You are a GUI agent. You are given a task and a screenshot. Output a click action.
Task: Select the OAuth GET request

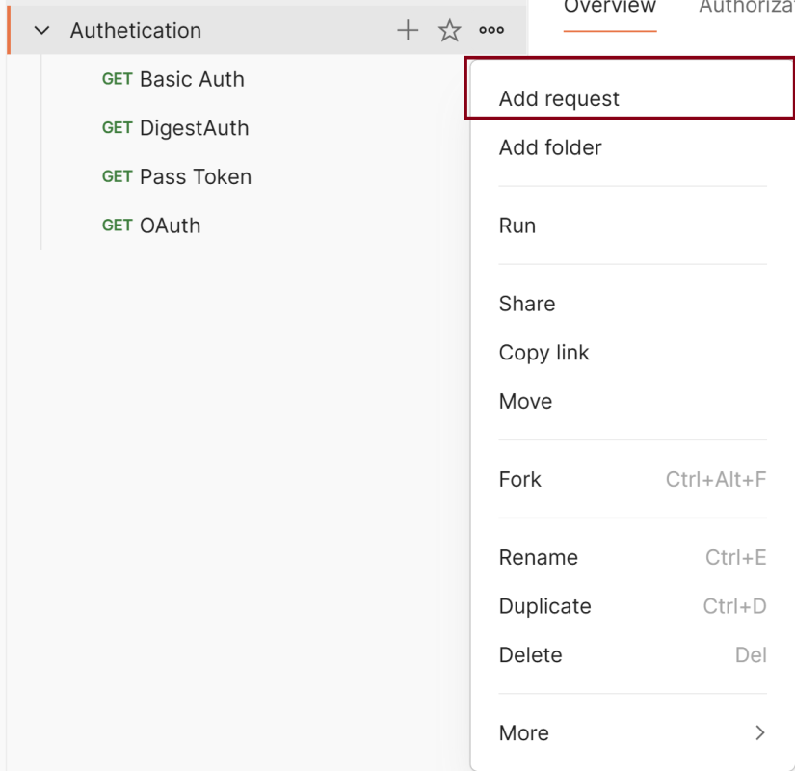coord(170,226)
